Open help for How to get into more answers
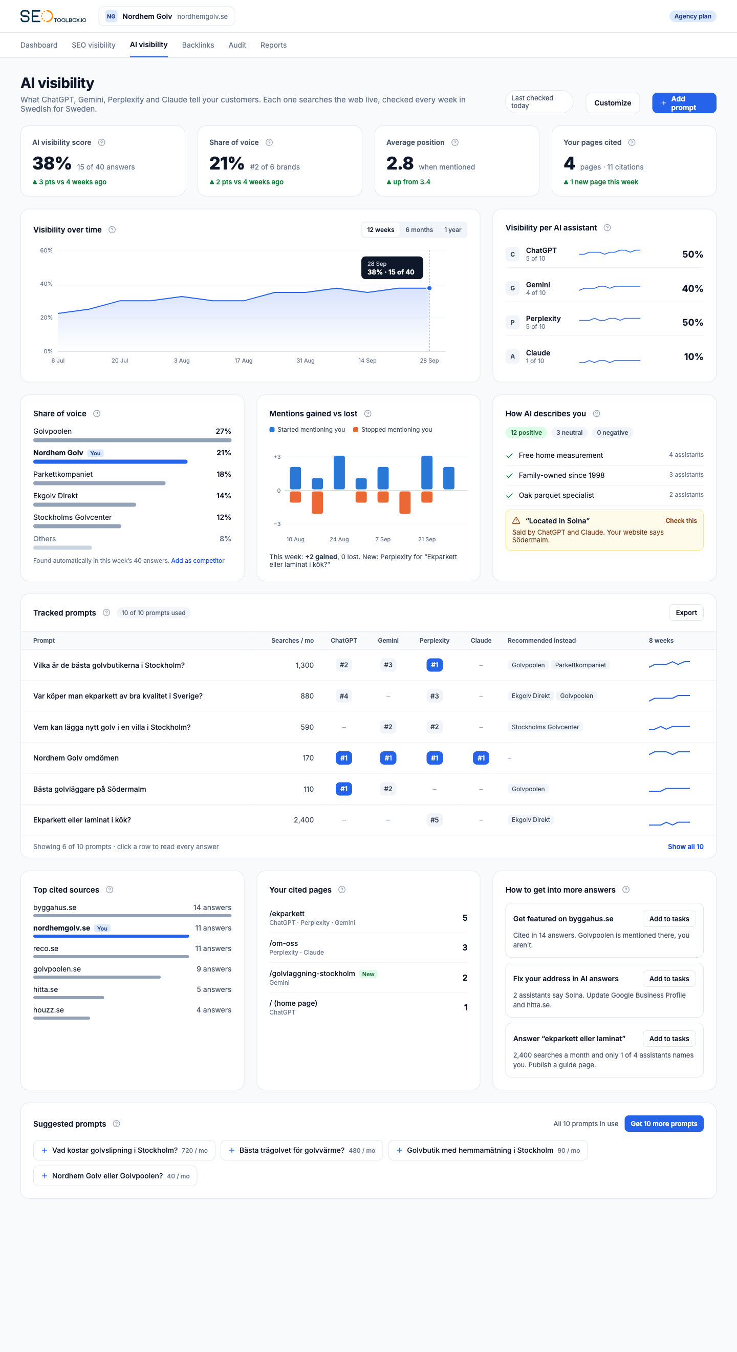Viewport: 737px width, 1352px height. pyautogui.click(x=626, y=890)
